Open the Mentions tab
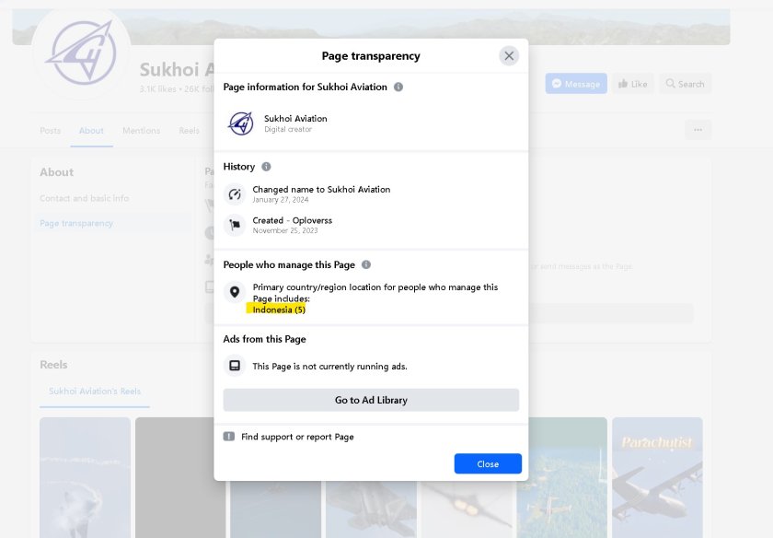 click(x=141, y=131)
